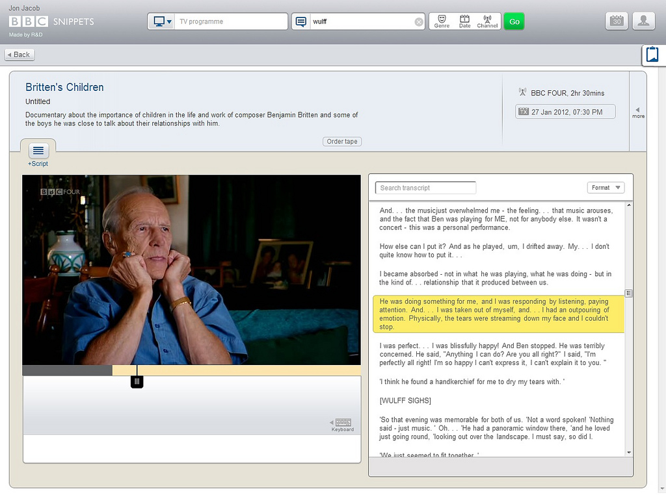The image size is (666, 495).
Task: Open the transcript Format dropdown
Action: pos(606,188)
